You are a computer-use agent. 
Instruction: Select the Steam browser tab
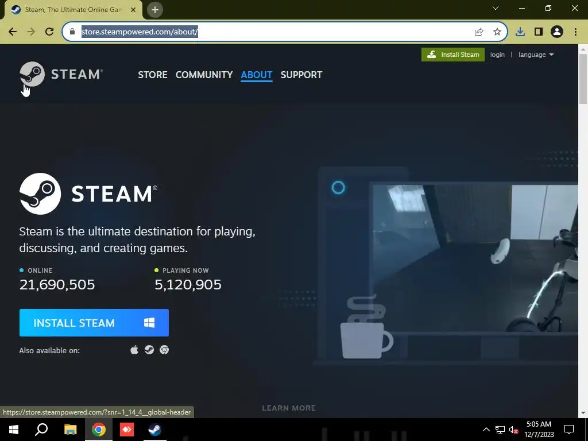tap(73, 10)
